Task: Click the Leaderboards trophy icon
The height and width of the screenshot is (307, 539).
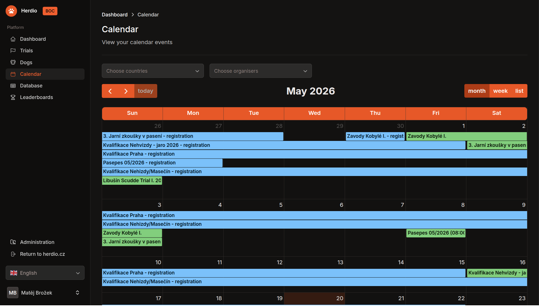Action: (13, 97)
